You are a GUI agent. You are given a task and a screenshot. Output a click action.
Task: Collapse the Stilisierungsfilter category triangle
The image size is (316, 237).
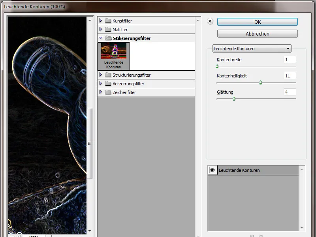[101, 38]
